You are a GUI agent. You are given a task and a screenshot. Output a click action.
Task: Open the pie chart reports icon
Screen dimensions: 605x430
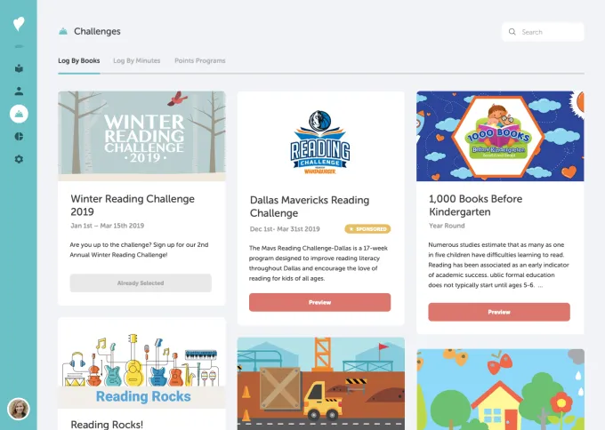[x=19, y=137]
